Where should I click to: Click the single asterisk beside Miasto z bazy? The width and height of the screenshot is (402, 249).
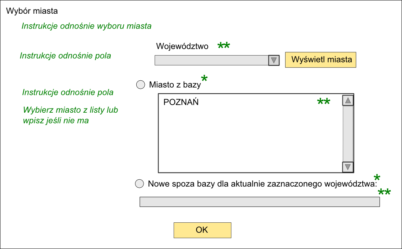[204, 78]
